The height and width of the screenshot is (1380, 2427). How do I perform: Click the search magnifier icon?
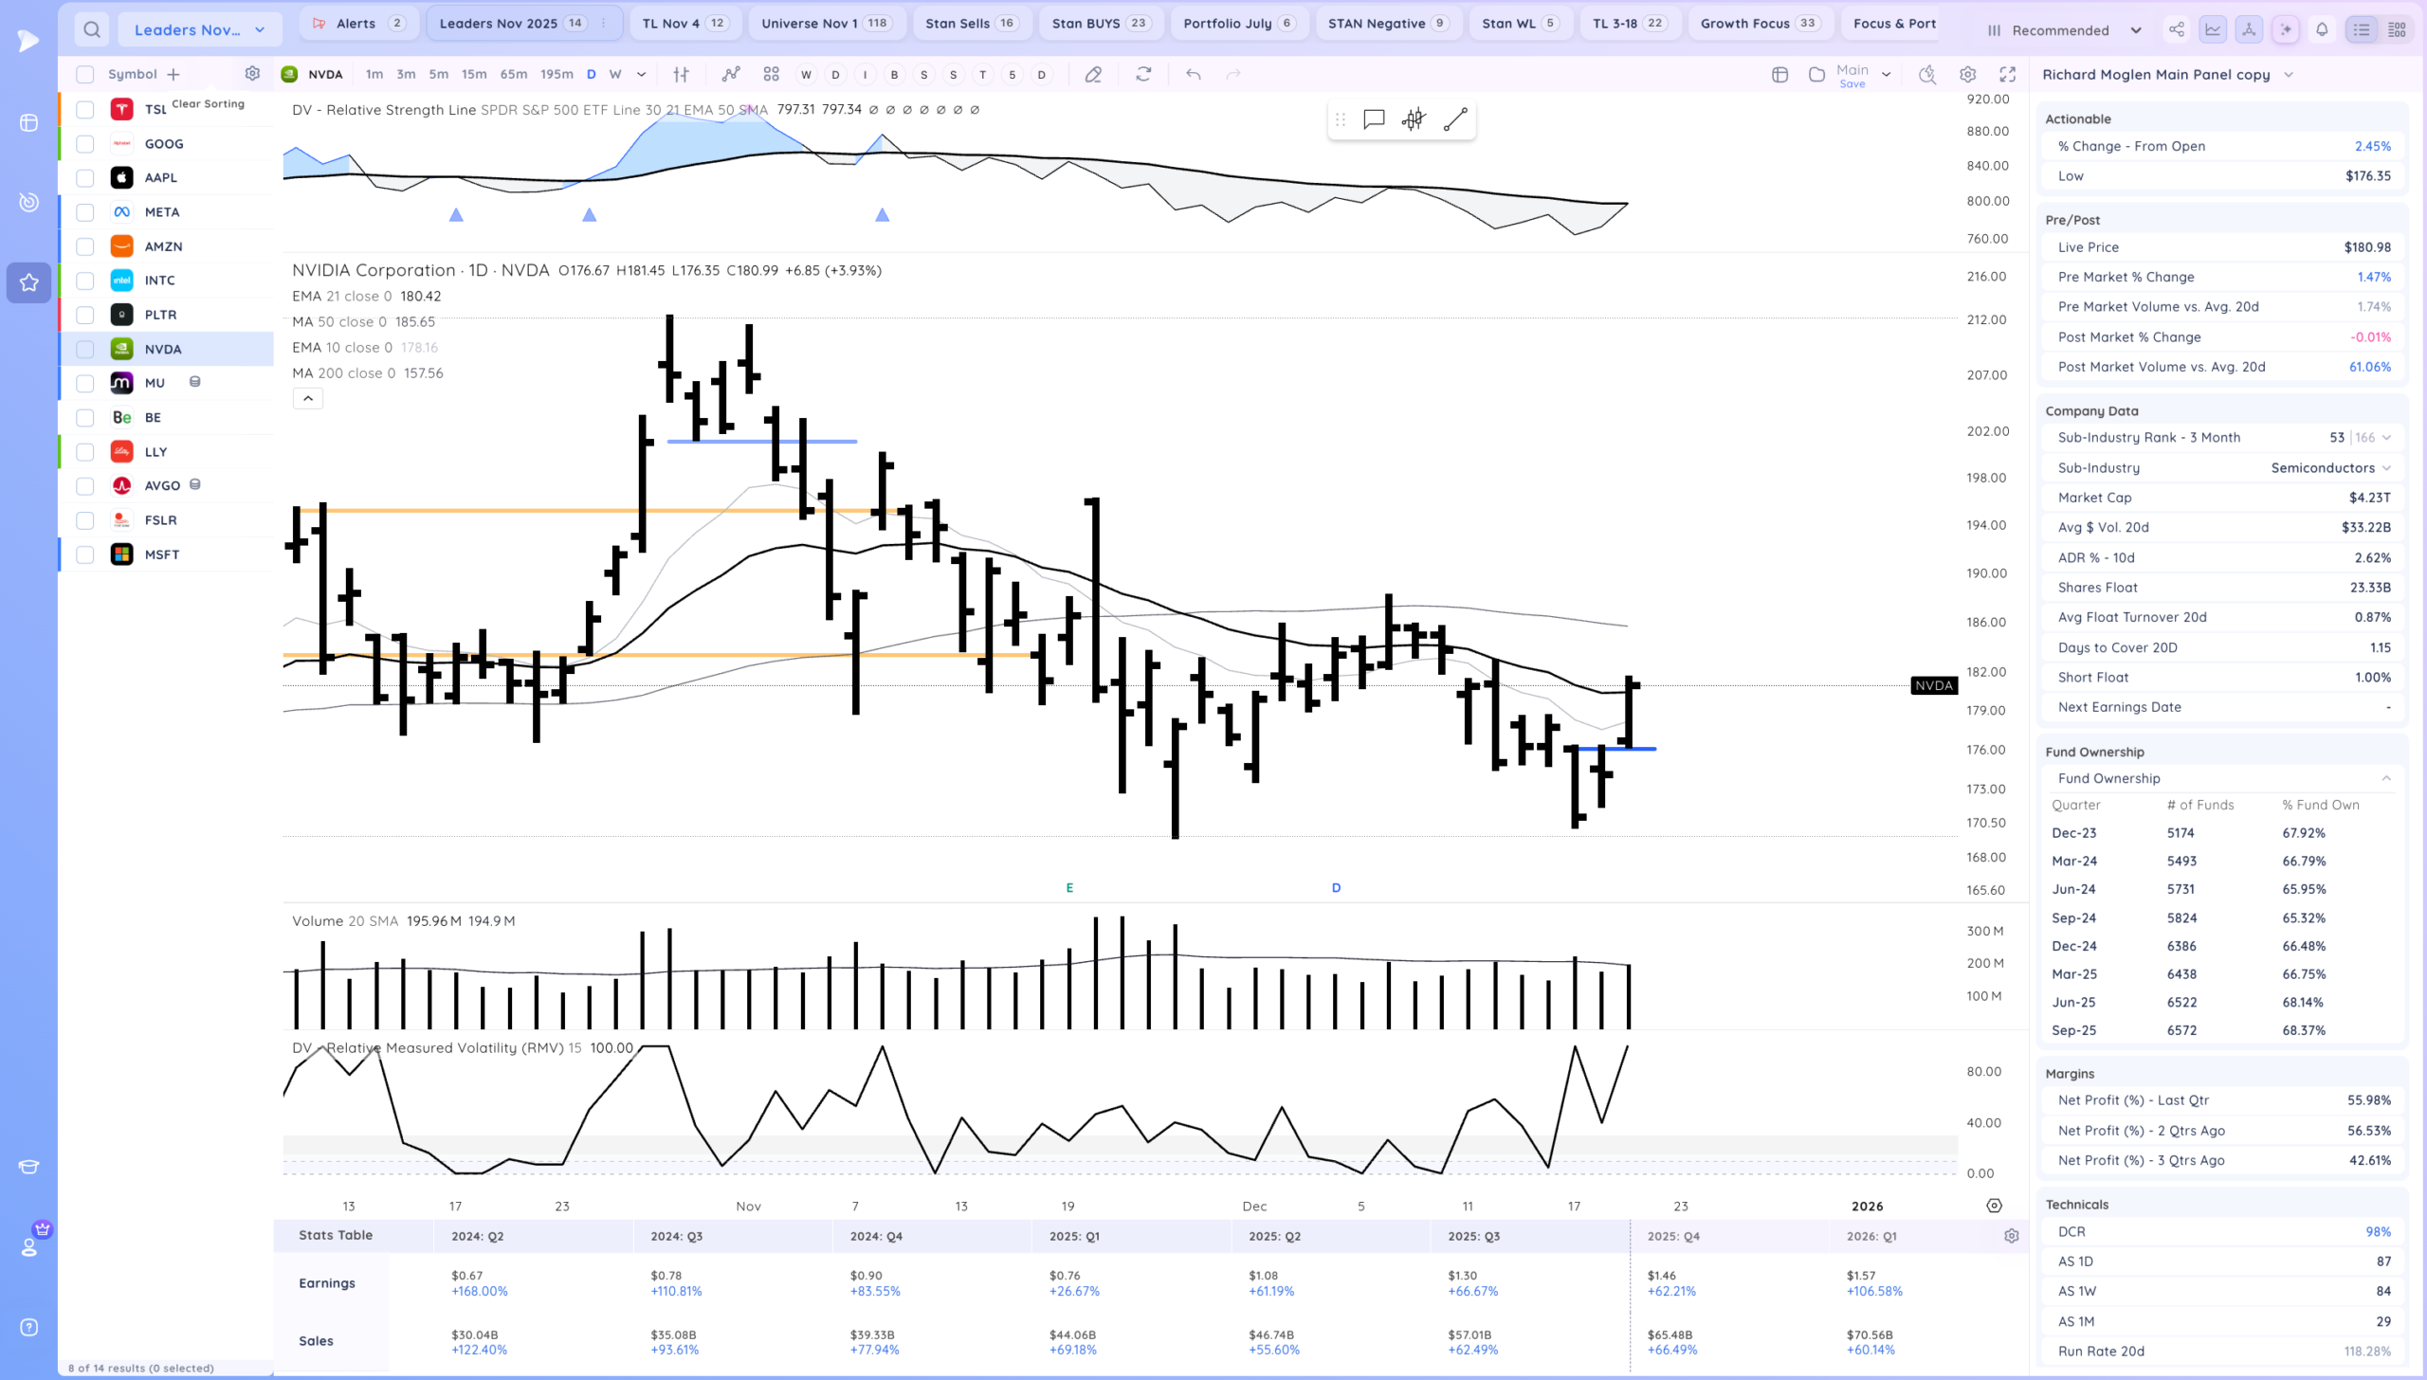pos(91,29)
